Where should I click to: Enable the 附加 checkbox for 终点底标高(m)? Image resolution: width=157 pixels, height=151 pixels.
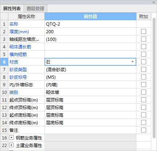click(x=144, y=122)
